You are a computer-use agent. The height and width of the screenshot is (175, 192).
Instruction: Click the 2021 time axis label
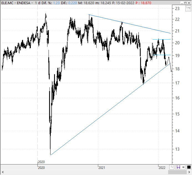tap(102, 168)
